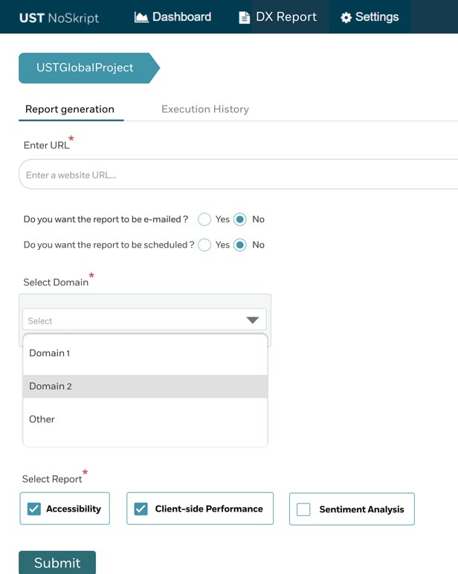Click the Dashboard chart icon
The height and width of the screenshot is (574, 458).
click(x=141, y=17)
